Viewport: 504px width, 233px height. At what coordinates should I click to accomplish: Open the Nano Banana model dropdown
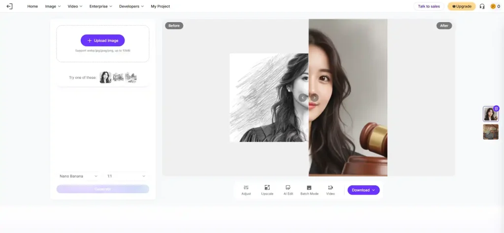point(78,176)
